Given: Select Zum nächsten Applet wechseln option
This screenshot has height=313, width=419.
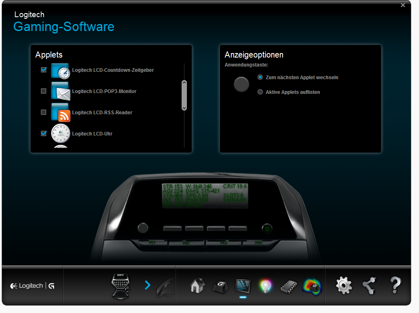Looking at the screenshot, I should [260, 77].
